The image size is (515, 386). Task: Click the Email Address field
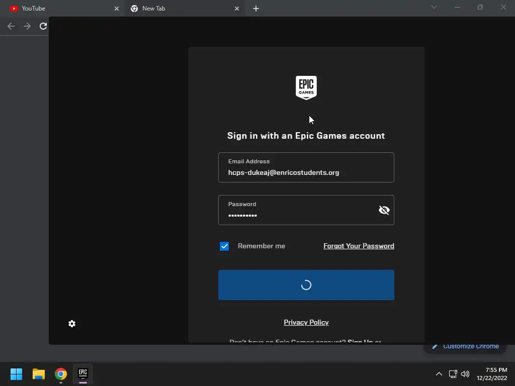(x=306, y=167)
